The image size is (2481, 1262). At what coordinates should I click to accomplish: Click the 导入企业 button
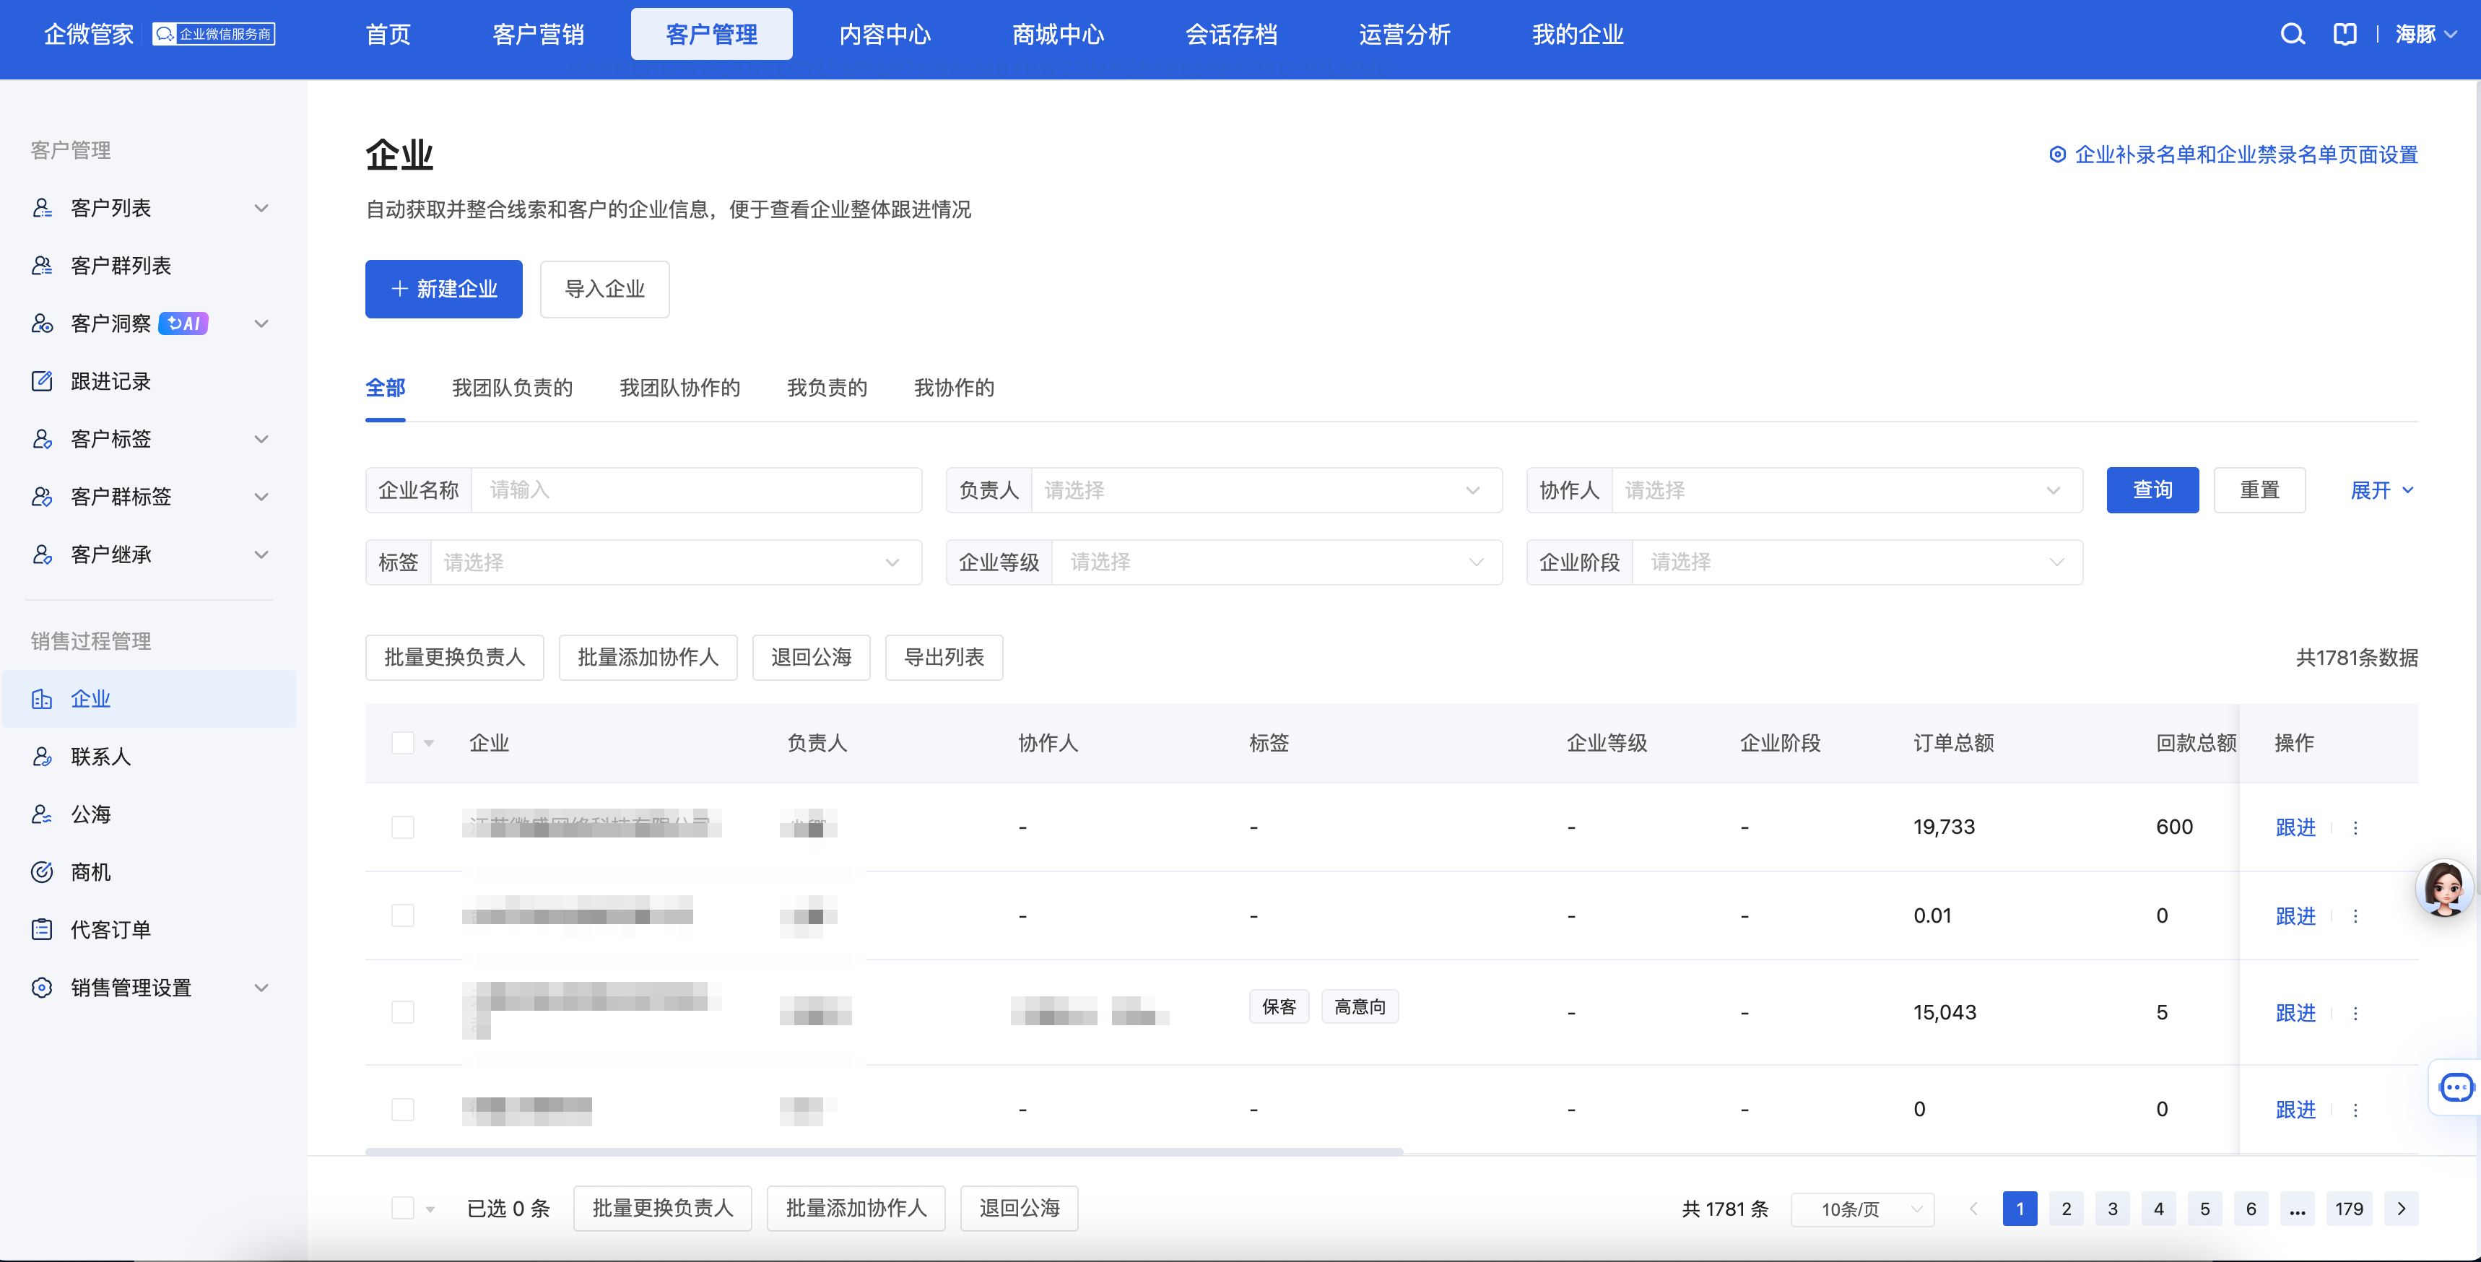tap(605, 289)
